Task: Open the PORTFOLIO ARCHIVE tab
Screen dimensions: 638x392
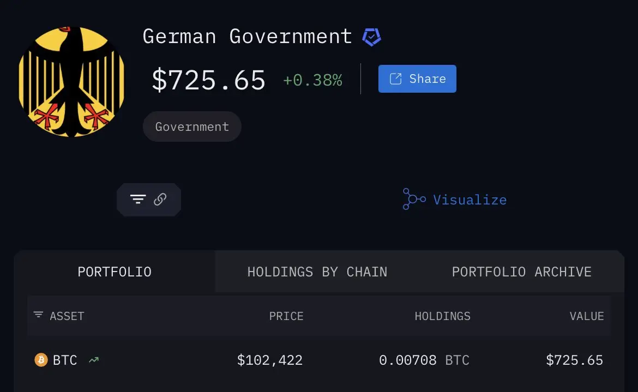Action: click(x=521, y=272)
